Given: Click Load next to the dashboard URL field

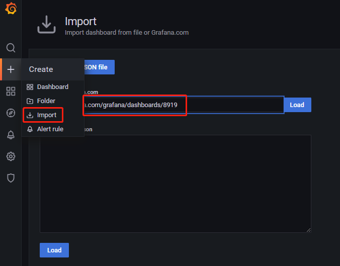Looking at the screenshot, I should click(x=297, y=105).
